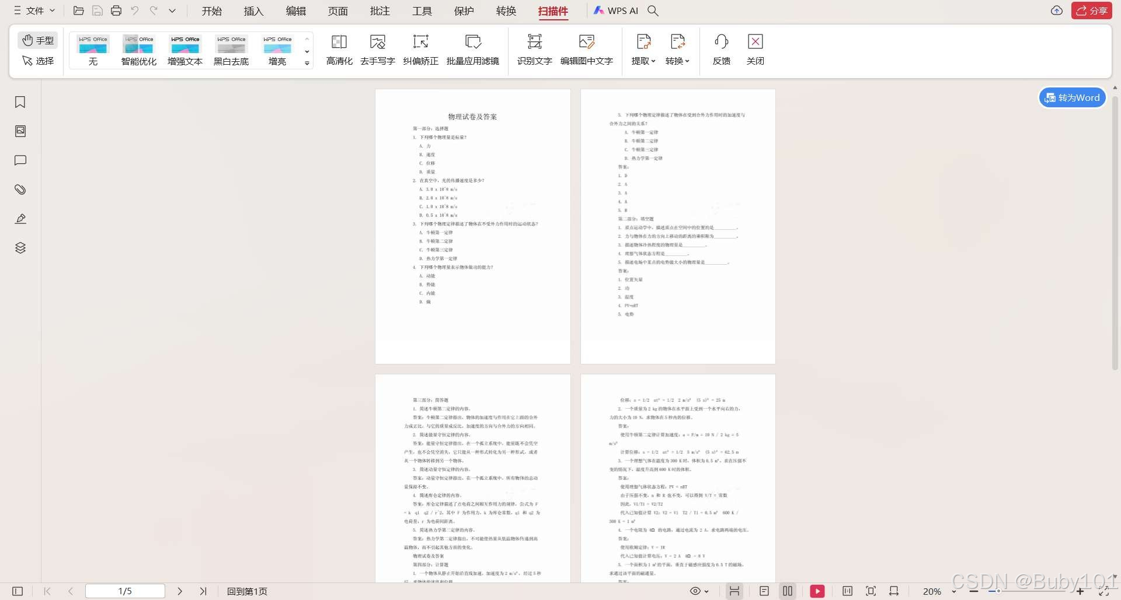Click the search magnifier icon
This screenshot has height=600, width=1121.
click(653, 10)
